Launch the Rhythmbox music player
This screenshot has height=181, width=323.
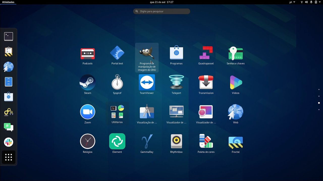click(x=176, y=144)
